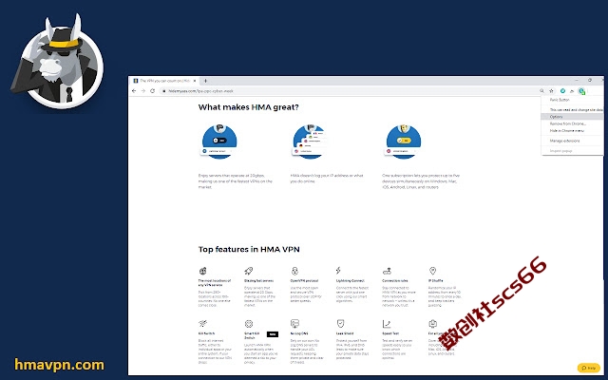This screenshot has height=380, width=608.
Task: Click 'The most locations of any VPN service' title
Action: click(x=215, y=283)
